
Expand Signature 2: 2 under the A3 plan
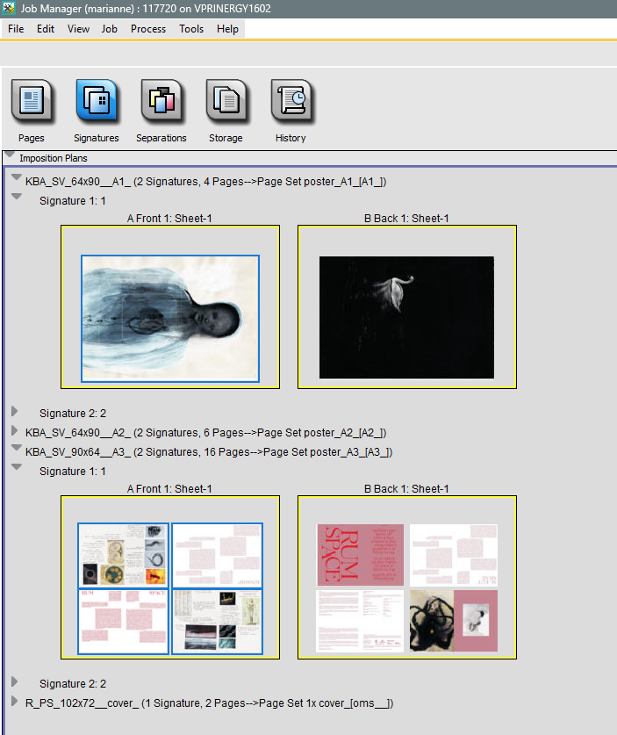click(x=15, y=682)
